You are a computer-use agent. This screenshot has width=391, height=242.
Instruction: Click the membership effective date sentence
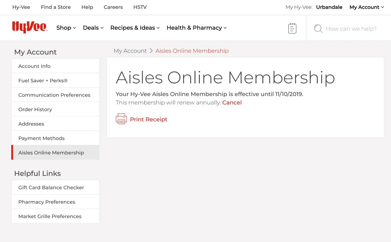coord(210,94)
